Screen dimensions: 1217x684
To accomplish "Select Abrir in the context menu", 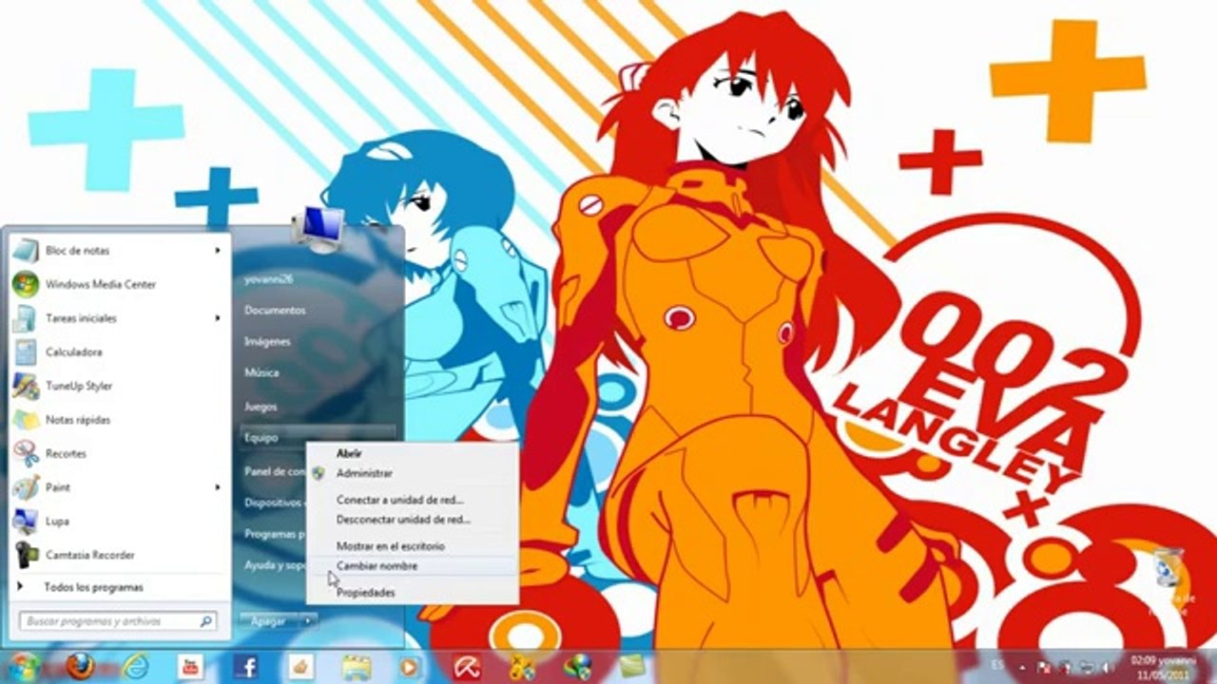I will (412, 453).
